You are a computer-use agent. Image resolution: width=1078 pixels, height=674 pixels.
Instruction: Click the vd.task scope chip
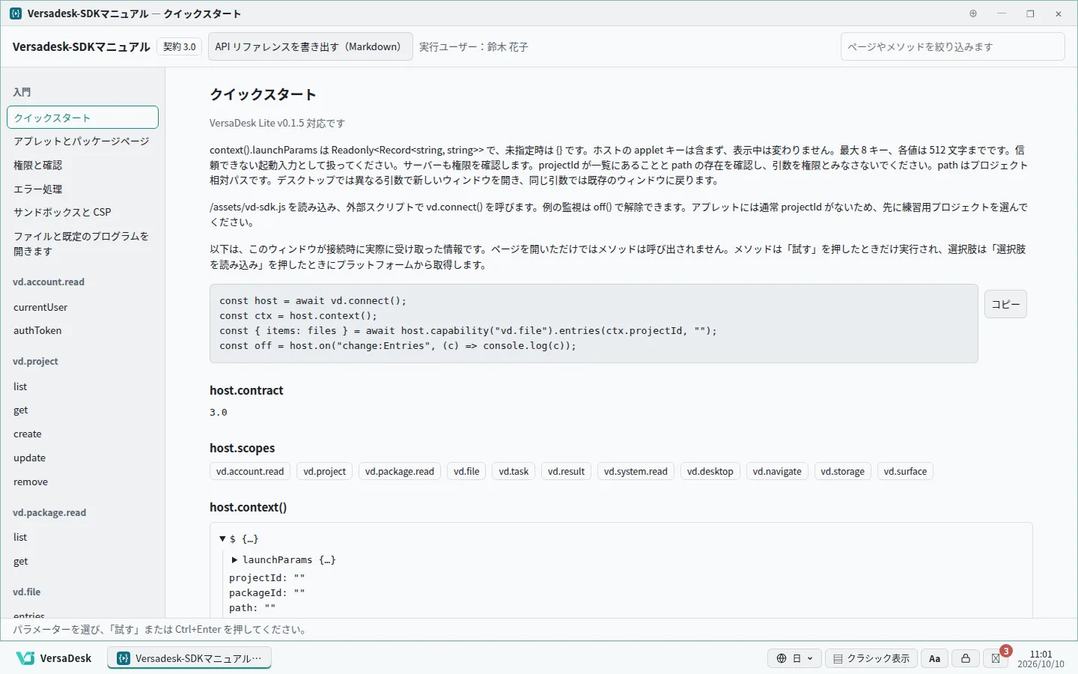point(514,471)
